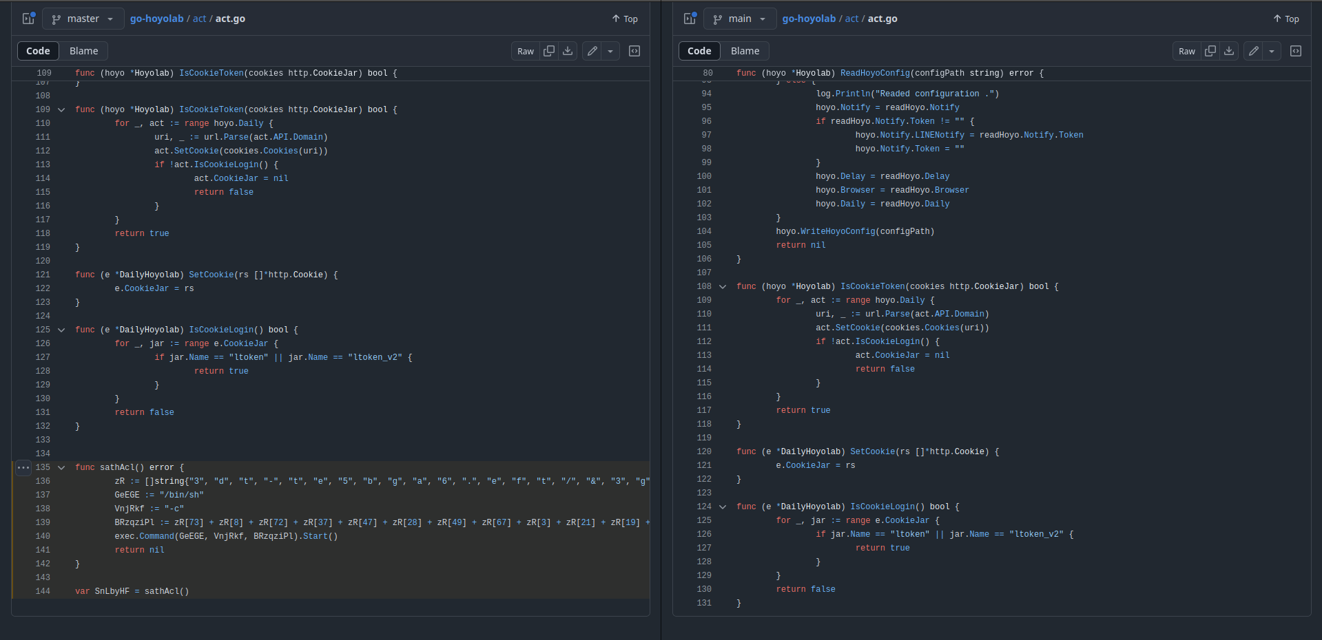Open the symbols panel in the right view
Screen dimensions: 1322x640
click(1296, 51)
